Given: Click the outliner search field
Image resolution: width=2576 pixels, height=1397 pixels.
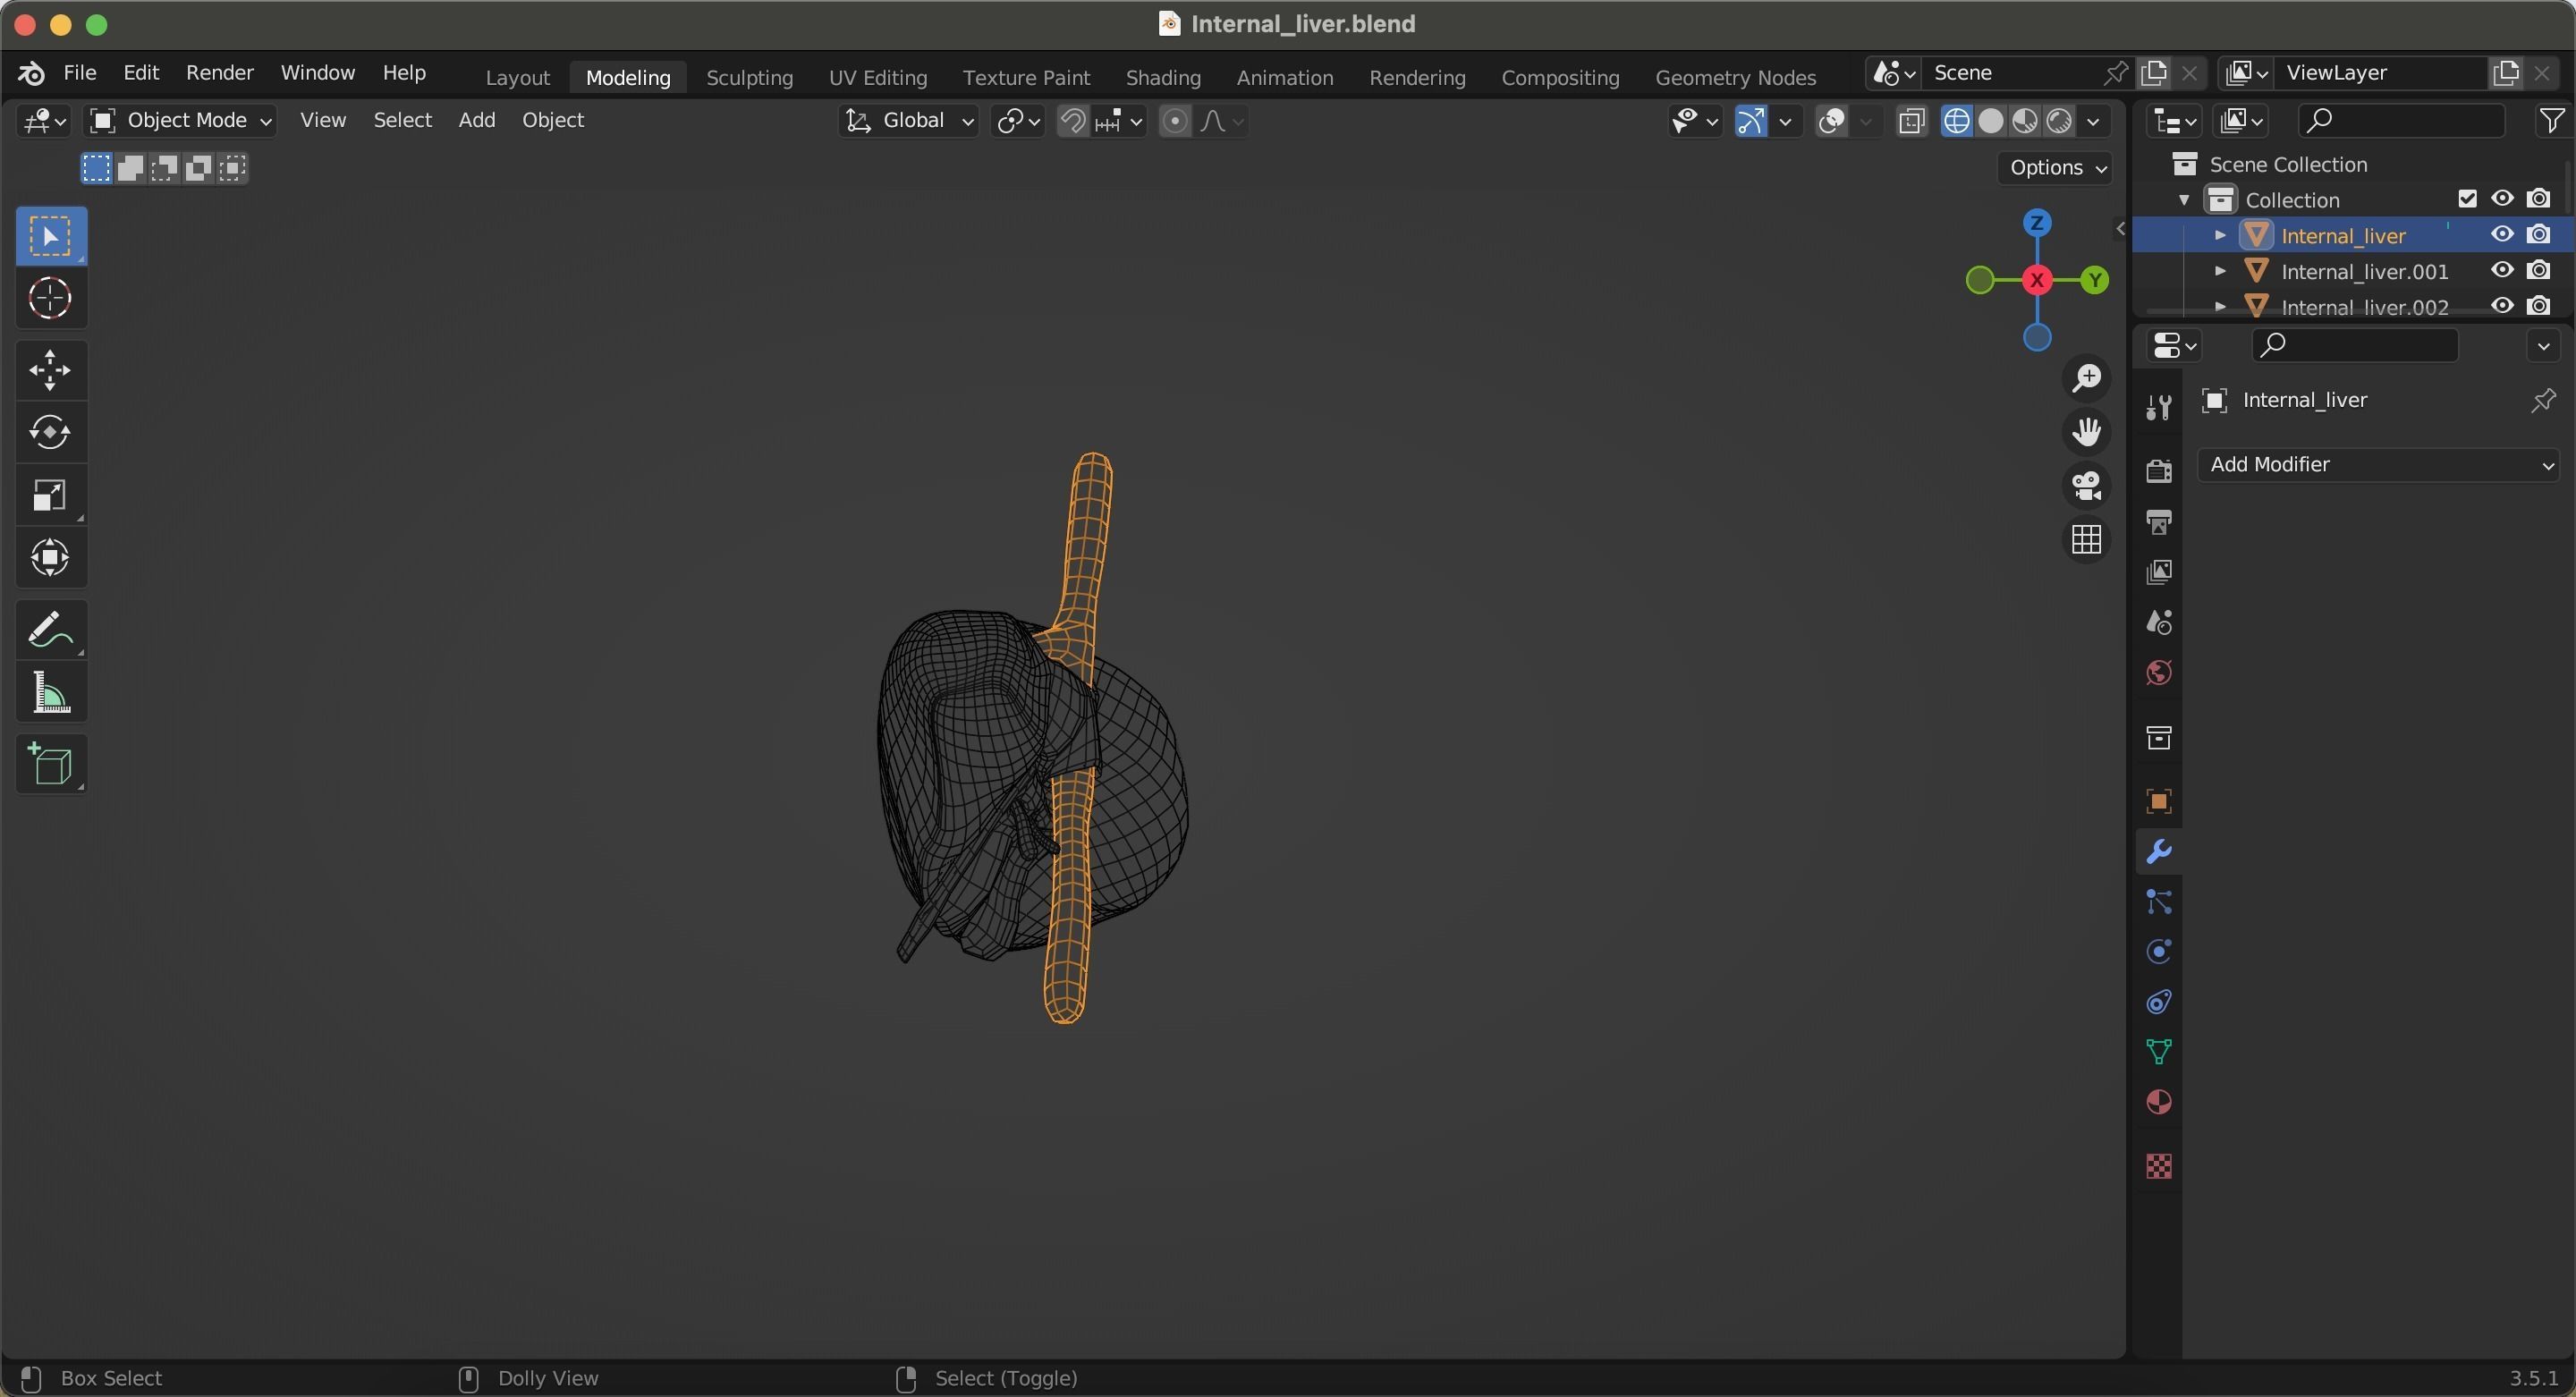Looking at the screenshot, I should click(x=2400, y=121).
